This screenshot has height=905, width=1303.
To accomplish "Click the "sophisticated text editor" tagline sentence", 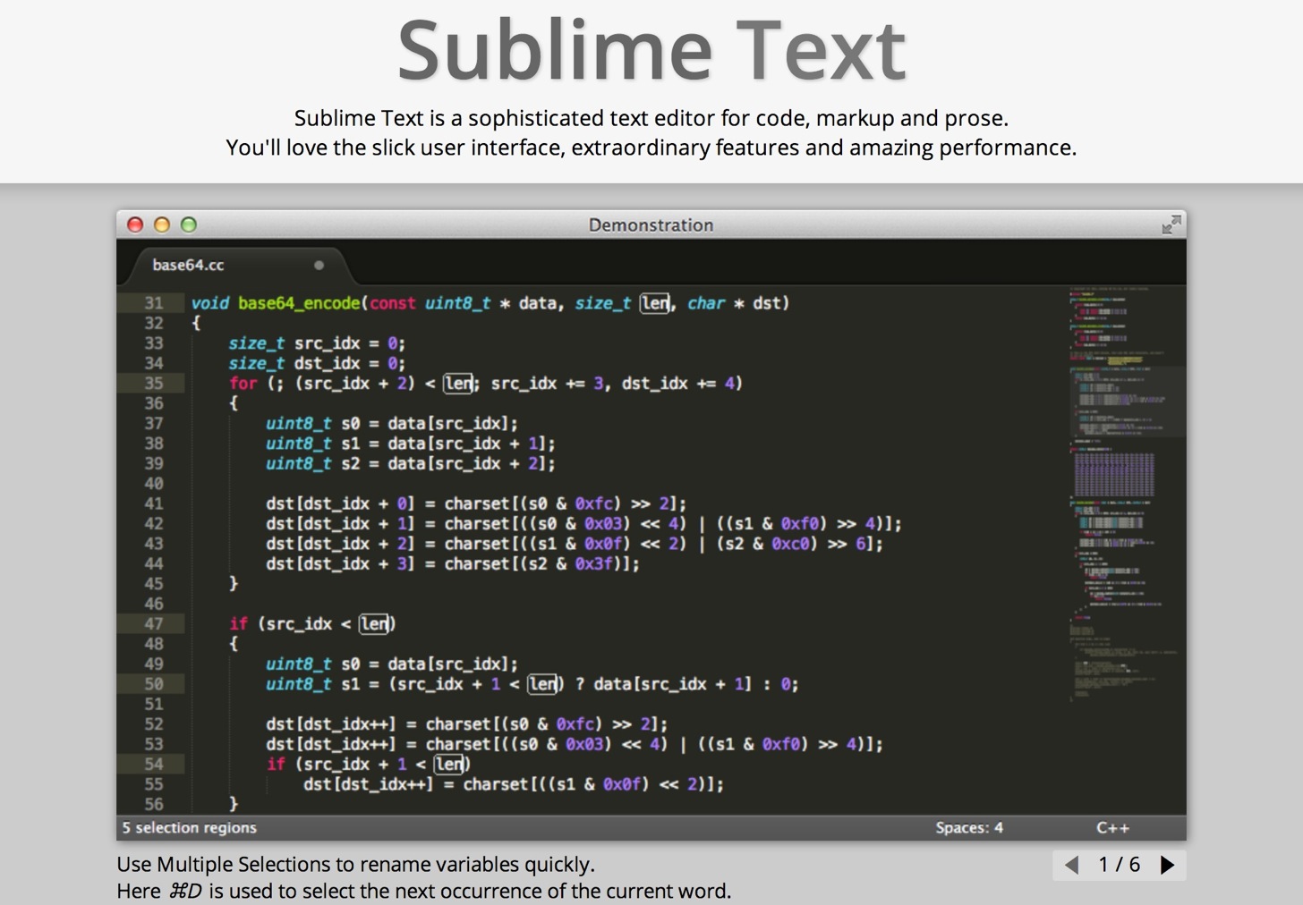I will pos(651,118).
